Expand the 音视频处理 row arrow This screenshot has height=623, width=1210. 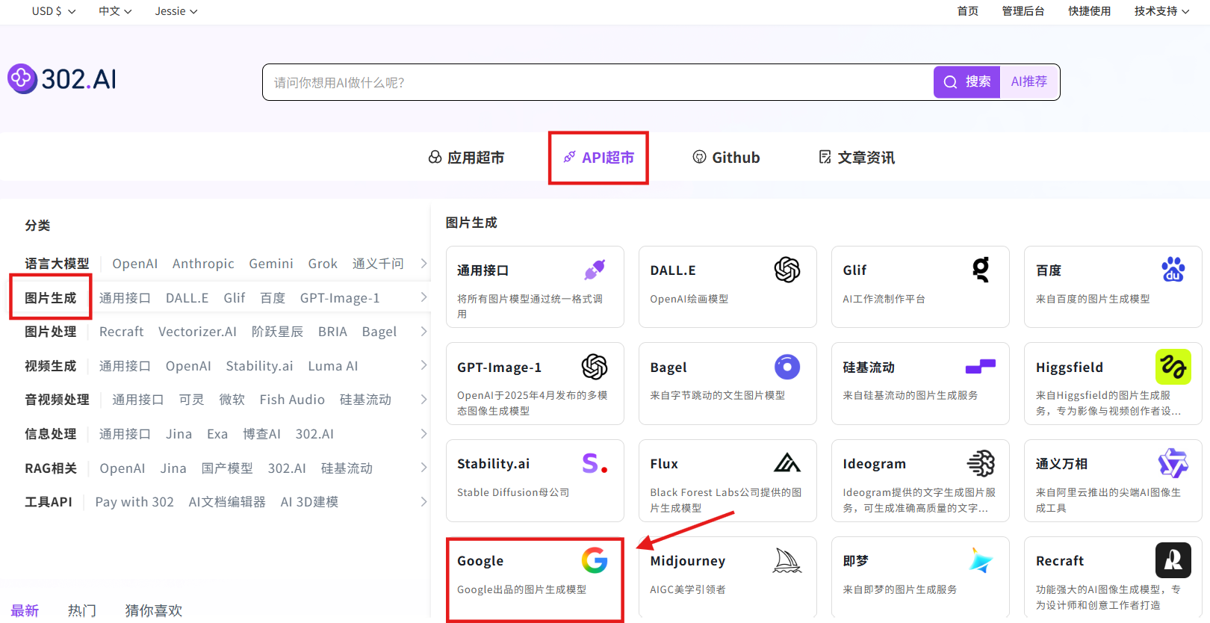423,399
